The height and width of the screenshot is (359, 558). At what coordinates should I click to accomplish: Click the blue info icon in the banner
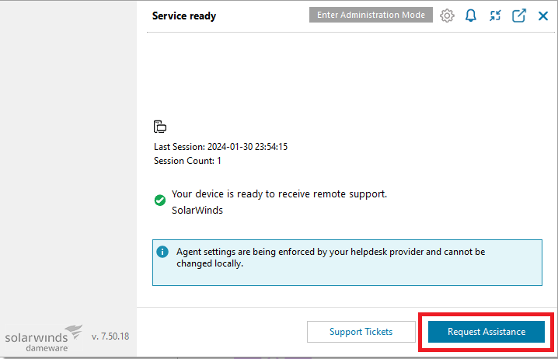[162, 252]
